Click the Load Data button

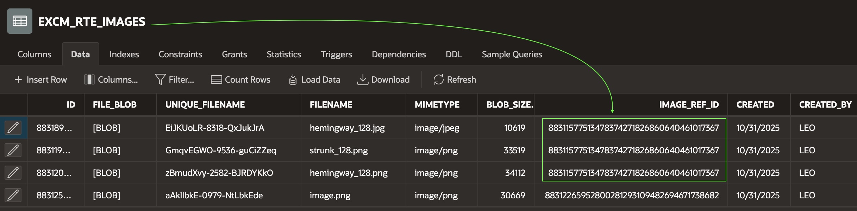point(314,79)
